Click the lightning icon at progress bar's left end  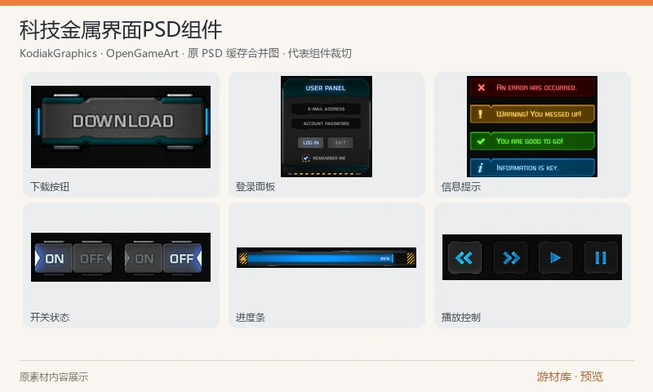[x=243, y=258]
